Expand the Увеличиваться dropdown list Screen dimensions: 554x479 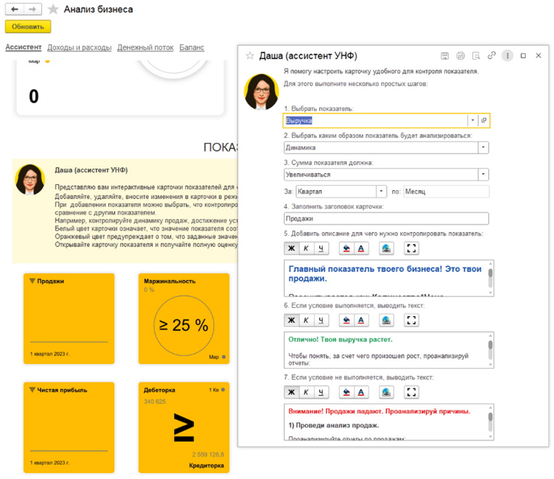483,175
